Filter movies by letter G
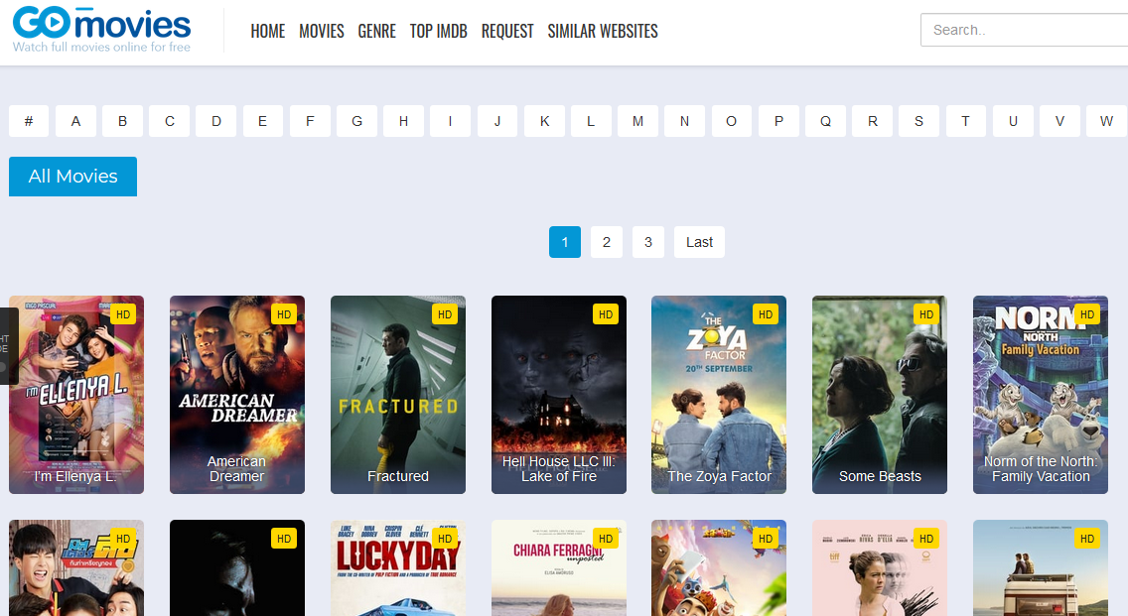 click(356, 121)
